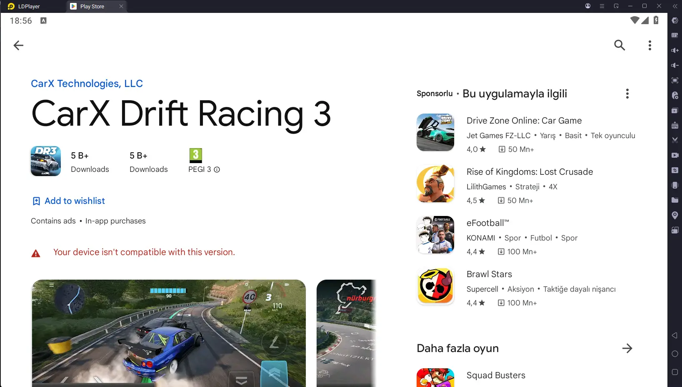Tap Android back triangle in sidebar

675,335
